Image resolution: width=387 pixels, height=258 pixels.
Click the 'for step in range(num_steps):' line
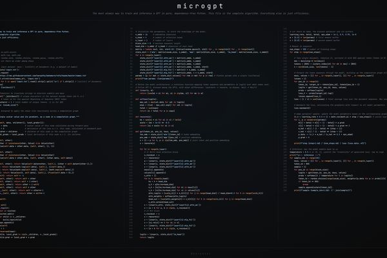click(305, 52)
